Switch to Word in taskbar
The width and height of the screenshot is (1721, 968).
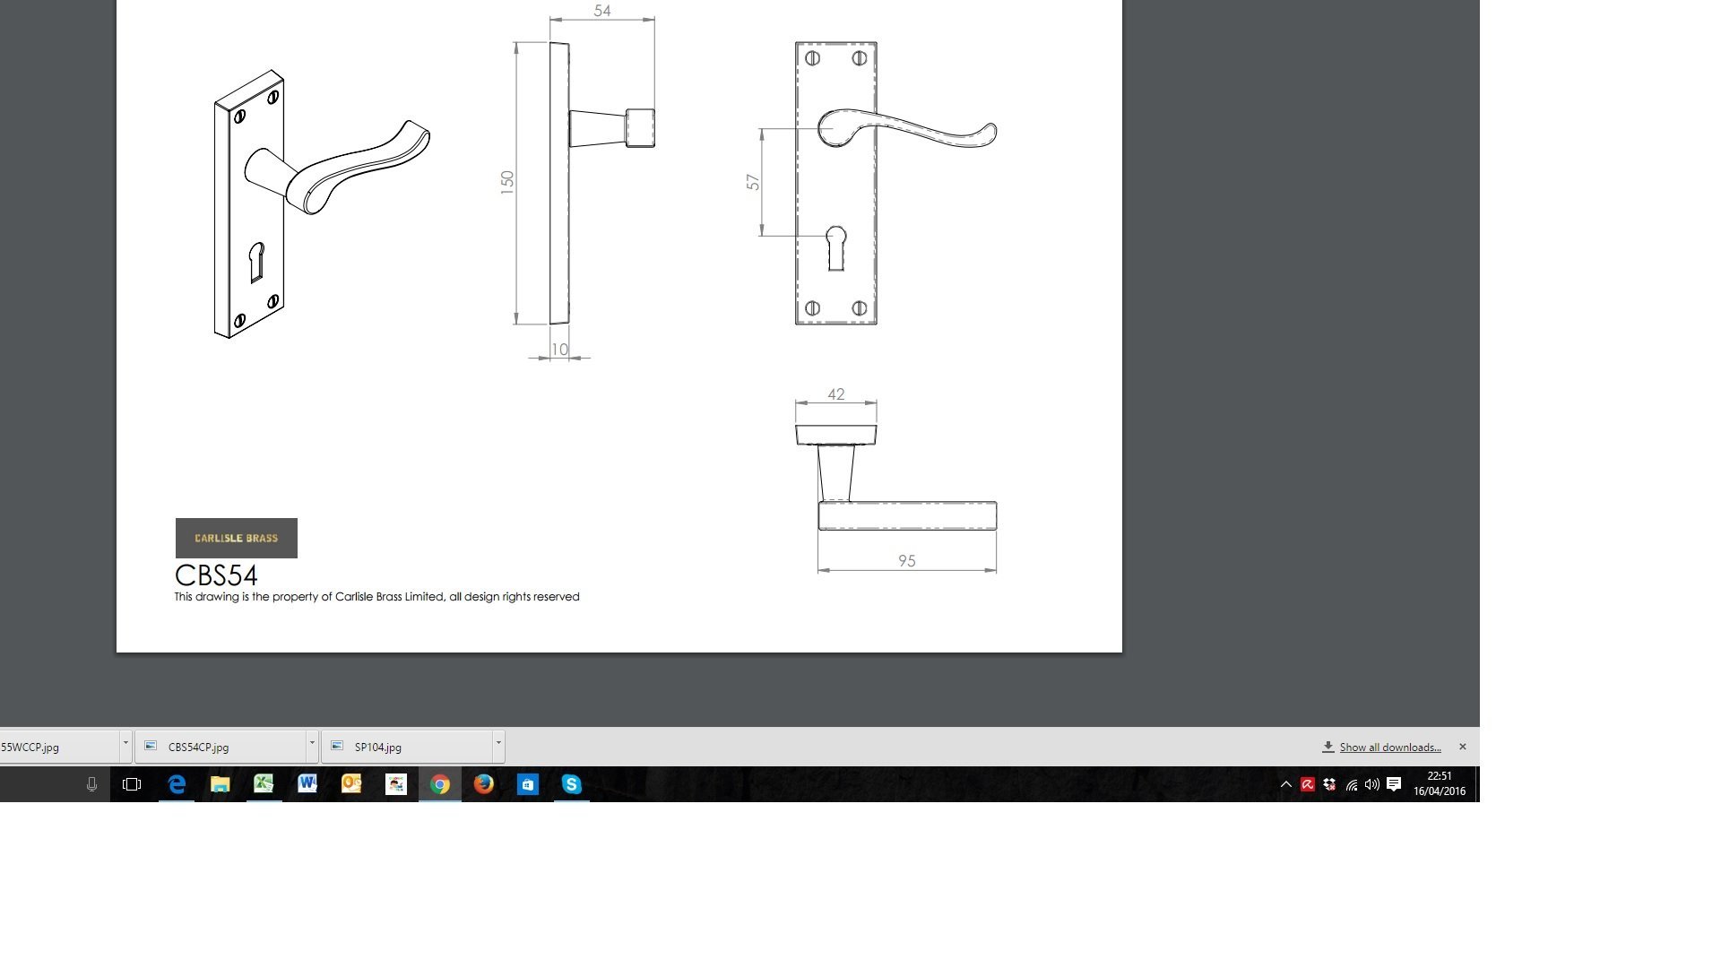[307, 784]
